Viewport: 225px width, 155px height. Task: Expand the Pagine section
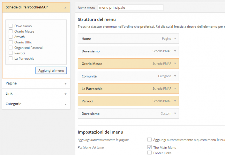coord(65,84)
